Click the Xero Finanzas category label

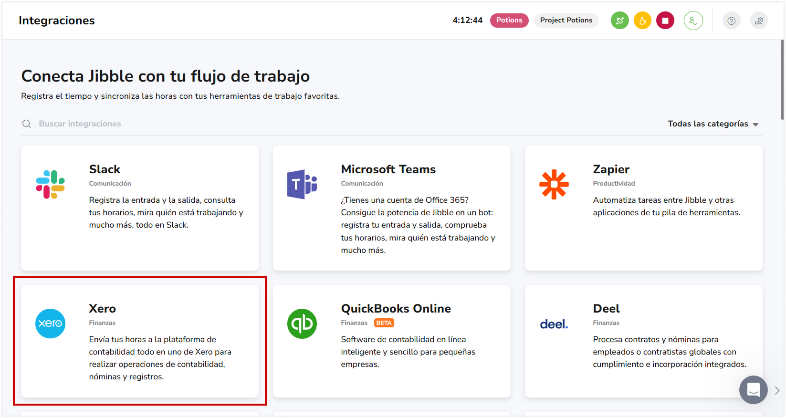tap(102, 323)
